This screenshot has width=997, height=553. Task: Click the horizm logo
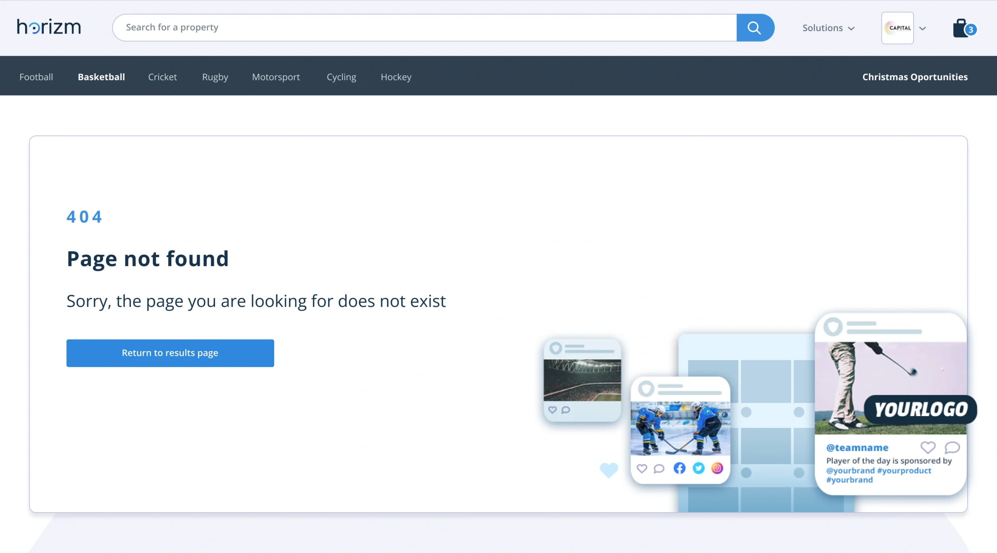(49, 27)
